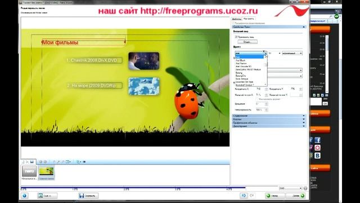360x203 pixels.
Task: Choose 'Book Antiqua' in the font list
Action: 242,79
